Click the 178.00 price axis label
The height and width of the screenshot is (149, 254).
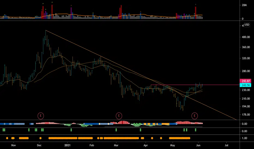pos(246,115)
